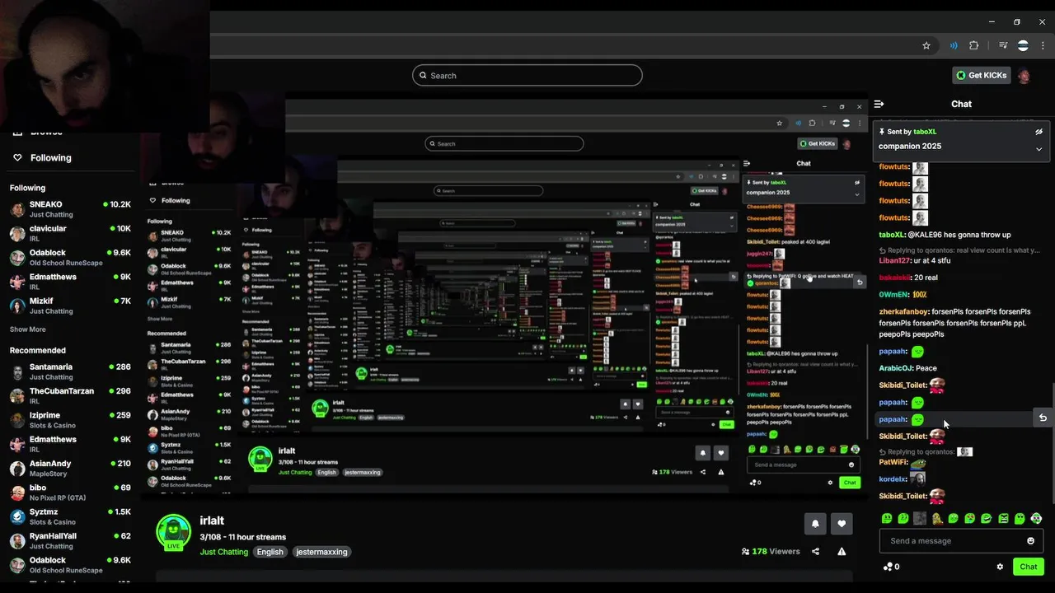
Task: Hide the pinned message with eye-slash icon
Action: [1039, 132]
